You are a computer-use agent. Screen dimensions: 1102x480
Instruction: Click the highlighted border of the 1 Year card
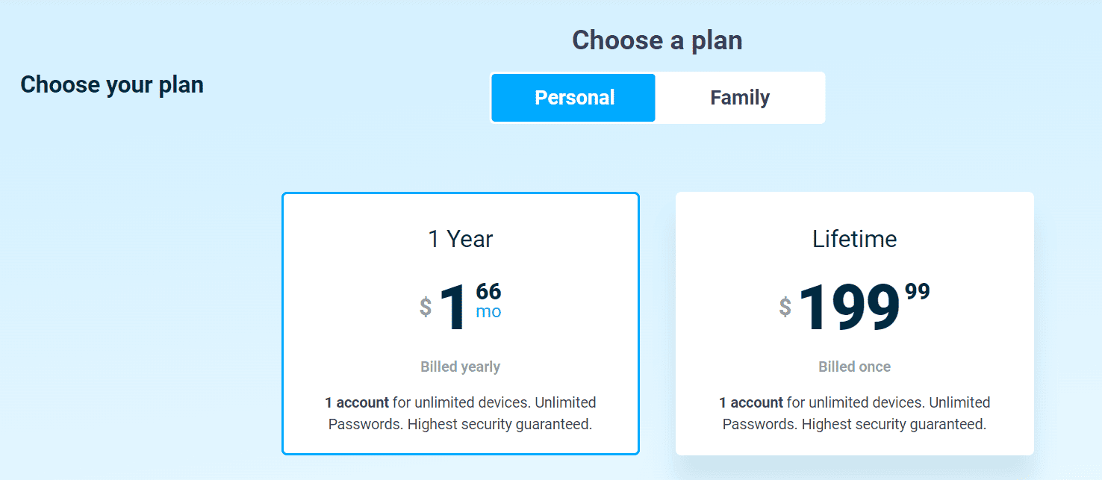pos(281,324)
